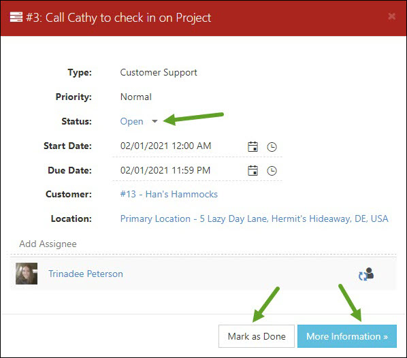The height and width of the screenshot is (358, 407).
Task: Open the Primary Location address link
Action: pyautogui.click(x=254, y=218)
